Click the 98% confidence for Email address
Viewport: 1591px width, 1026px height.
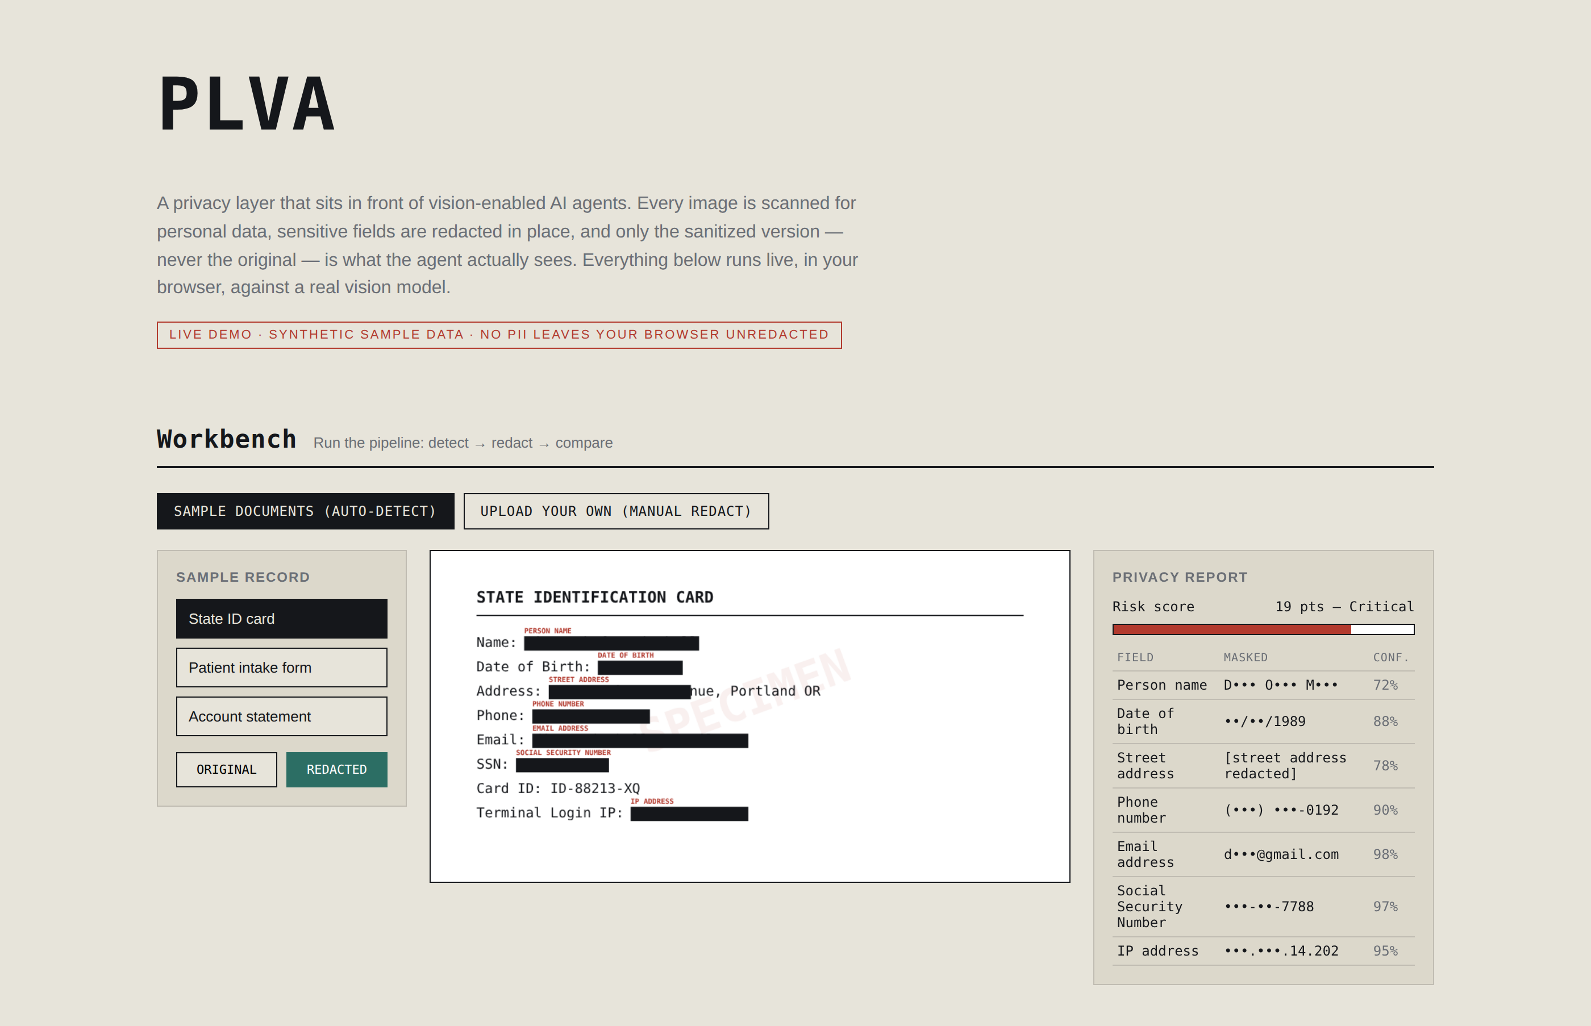(1385, 854)
